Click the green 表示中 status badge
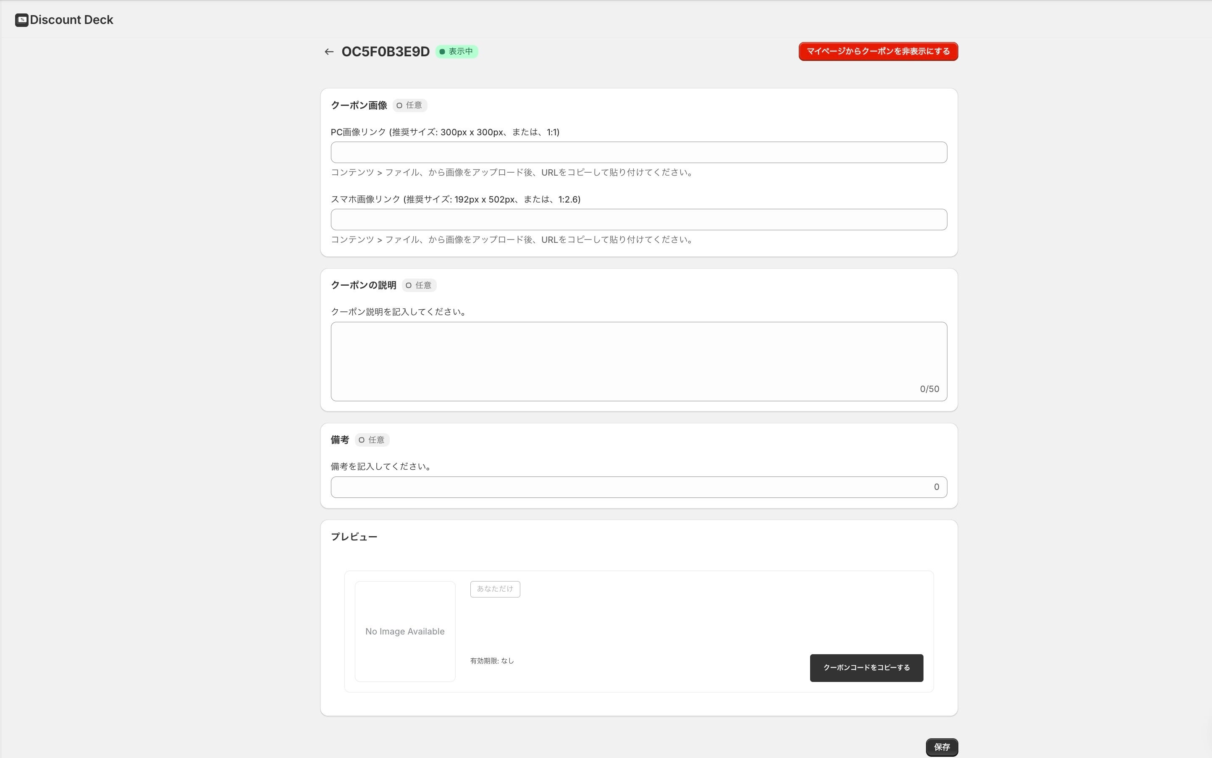 pyautogui.click(x=456, y=52)
